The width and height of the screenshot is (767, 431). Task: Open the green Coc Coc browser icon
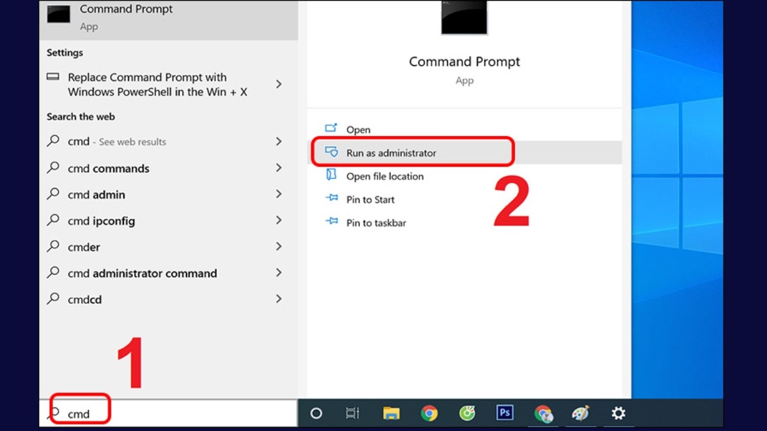pyautogui.click(x=467, y=413)
